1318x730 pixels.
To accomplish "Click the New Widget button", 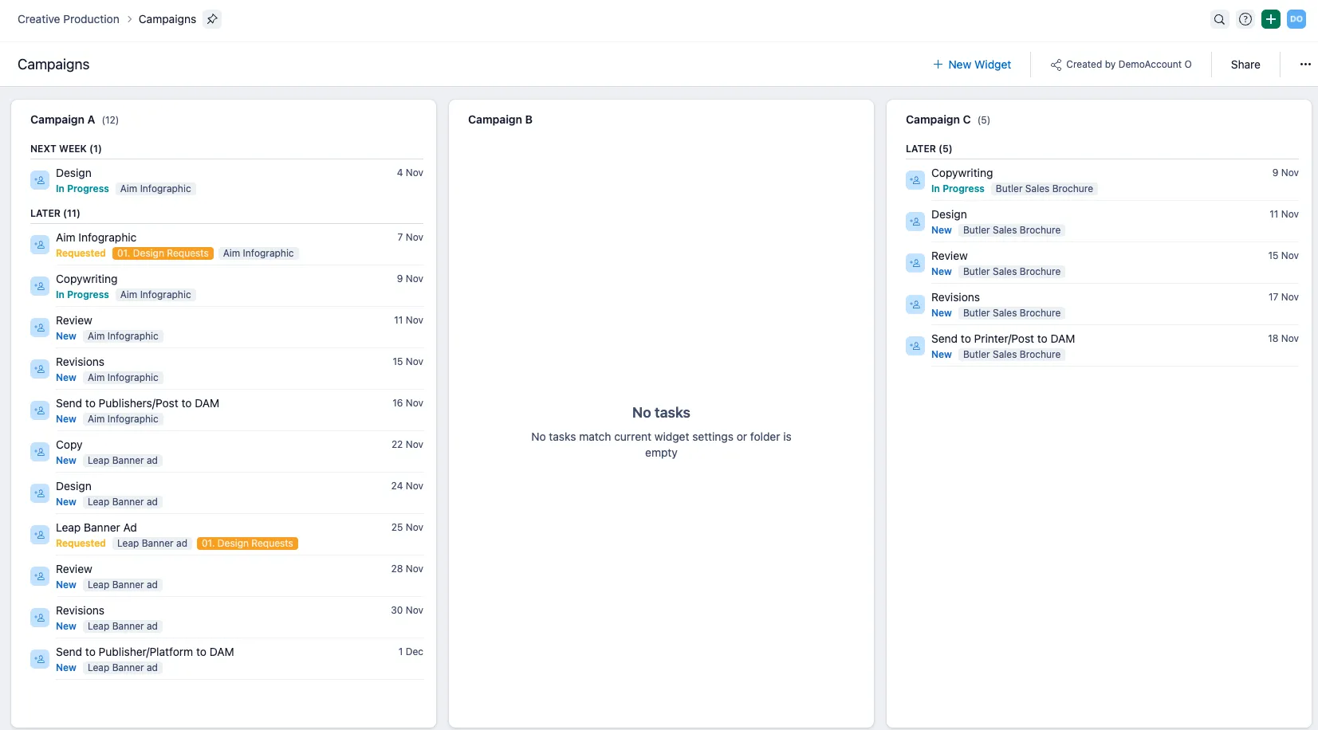I will tap(972, 65).
